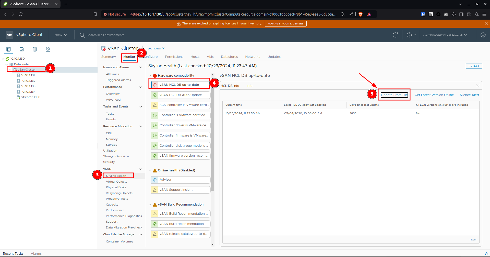Screen dimensions: 490x257
Task: Open the help question mark menu
Action: click(x=411, y=35)
